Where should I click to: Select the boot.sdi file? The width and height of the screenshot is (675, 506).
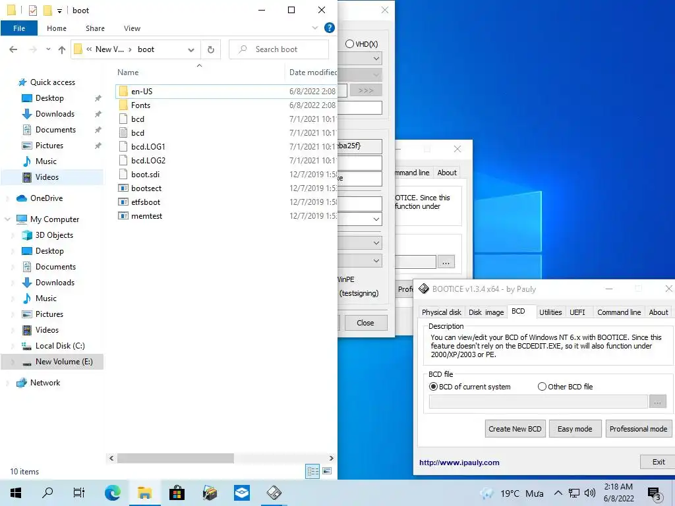coord(145,174)
